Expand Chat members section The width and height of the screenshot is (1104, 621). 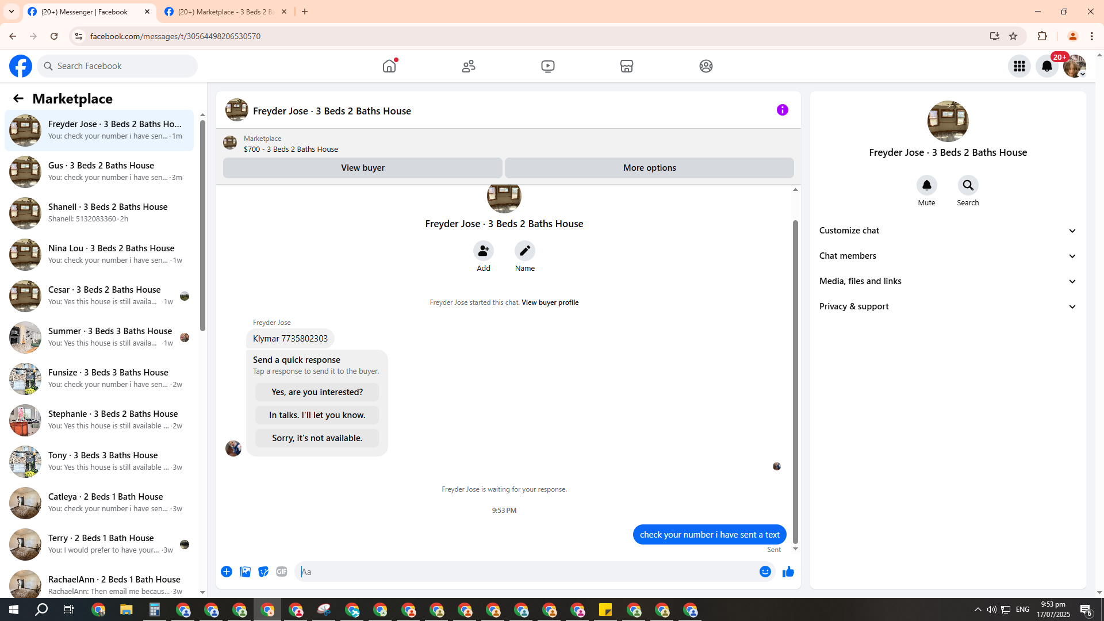pos(948,256)
